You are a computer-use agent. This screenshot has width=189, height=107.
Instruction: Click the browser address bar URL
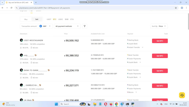pos(44,8)
